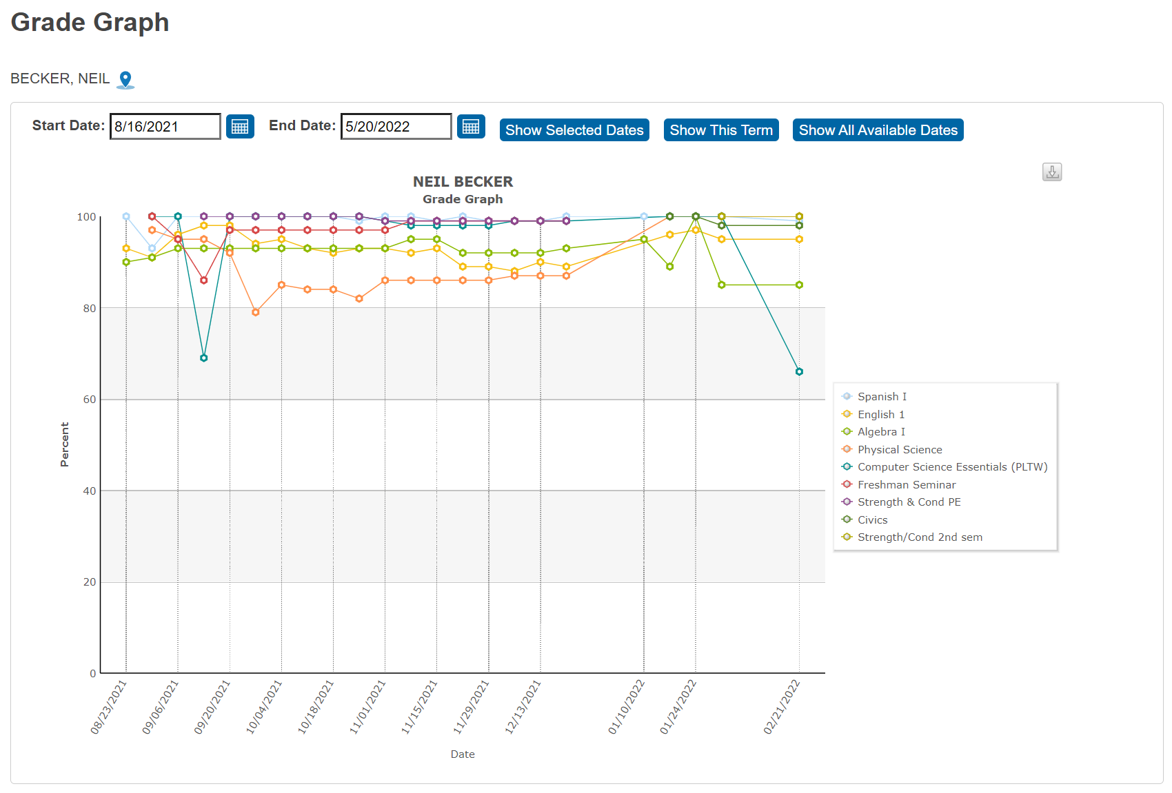Hide the Computer Science Essentials (PLTW) series
The height and width of the screenshot is (793, 1172).
click(x=845, y=466)
